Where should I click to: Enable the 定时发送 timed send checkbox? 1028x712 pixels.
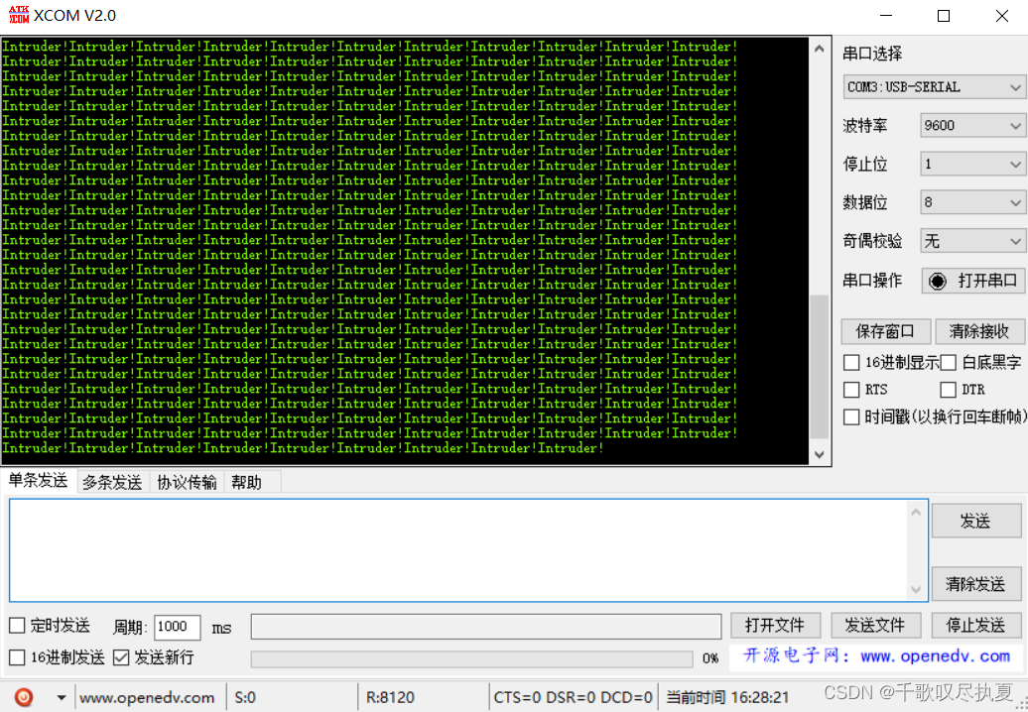click(x=17, y=626)
